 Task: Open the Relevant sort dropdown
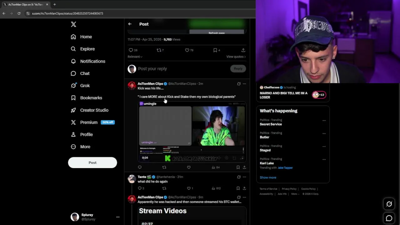pos(135,57)
